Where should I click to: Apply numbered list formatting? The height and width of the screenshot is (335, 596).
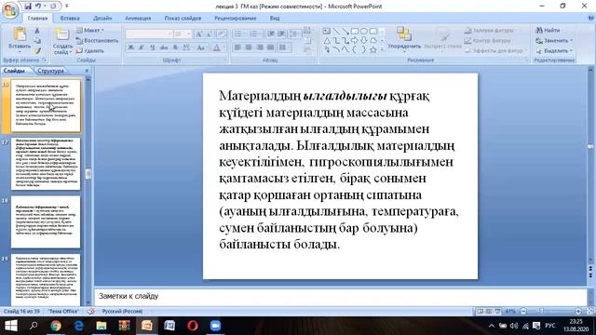pos(255,34)
